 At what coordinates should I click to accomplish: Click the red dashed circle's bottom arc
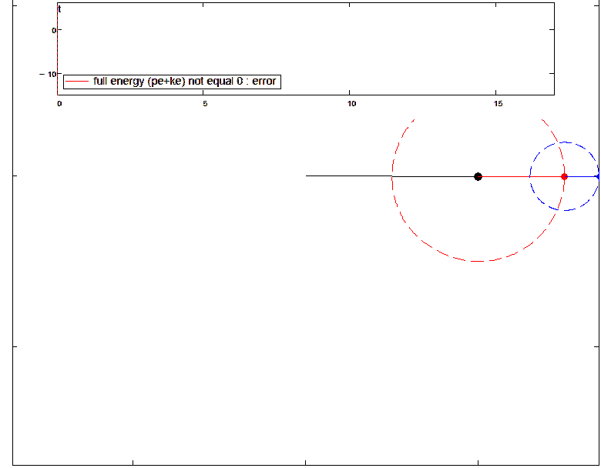tap(478, 261)
